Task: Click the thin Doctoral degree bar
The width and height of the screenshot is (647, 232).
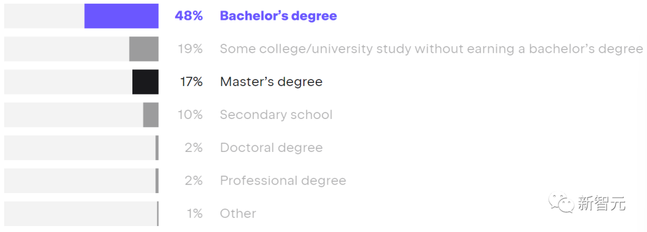Action: [x=157, y=148]
